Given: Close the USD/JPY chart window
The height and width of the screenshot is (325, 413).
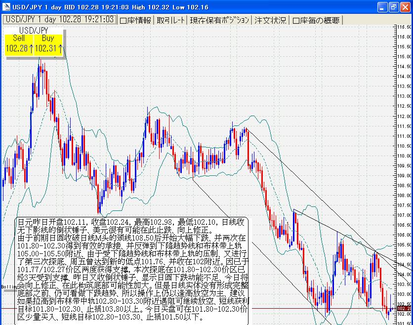Looking at the screenshot, I should click(x=405, y=7).
